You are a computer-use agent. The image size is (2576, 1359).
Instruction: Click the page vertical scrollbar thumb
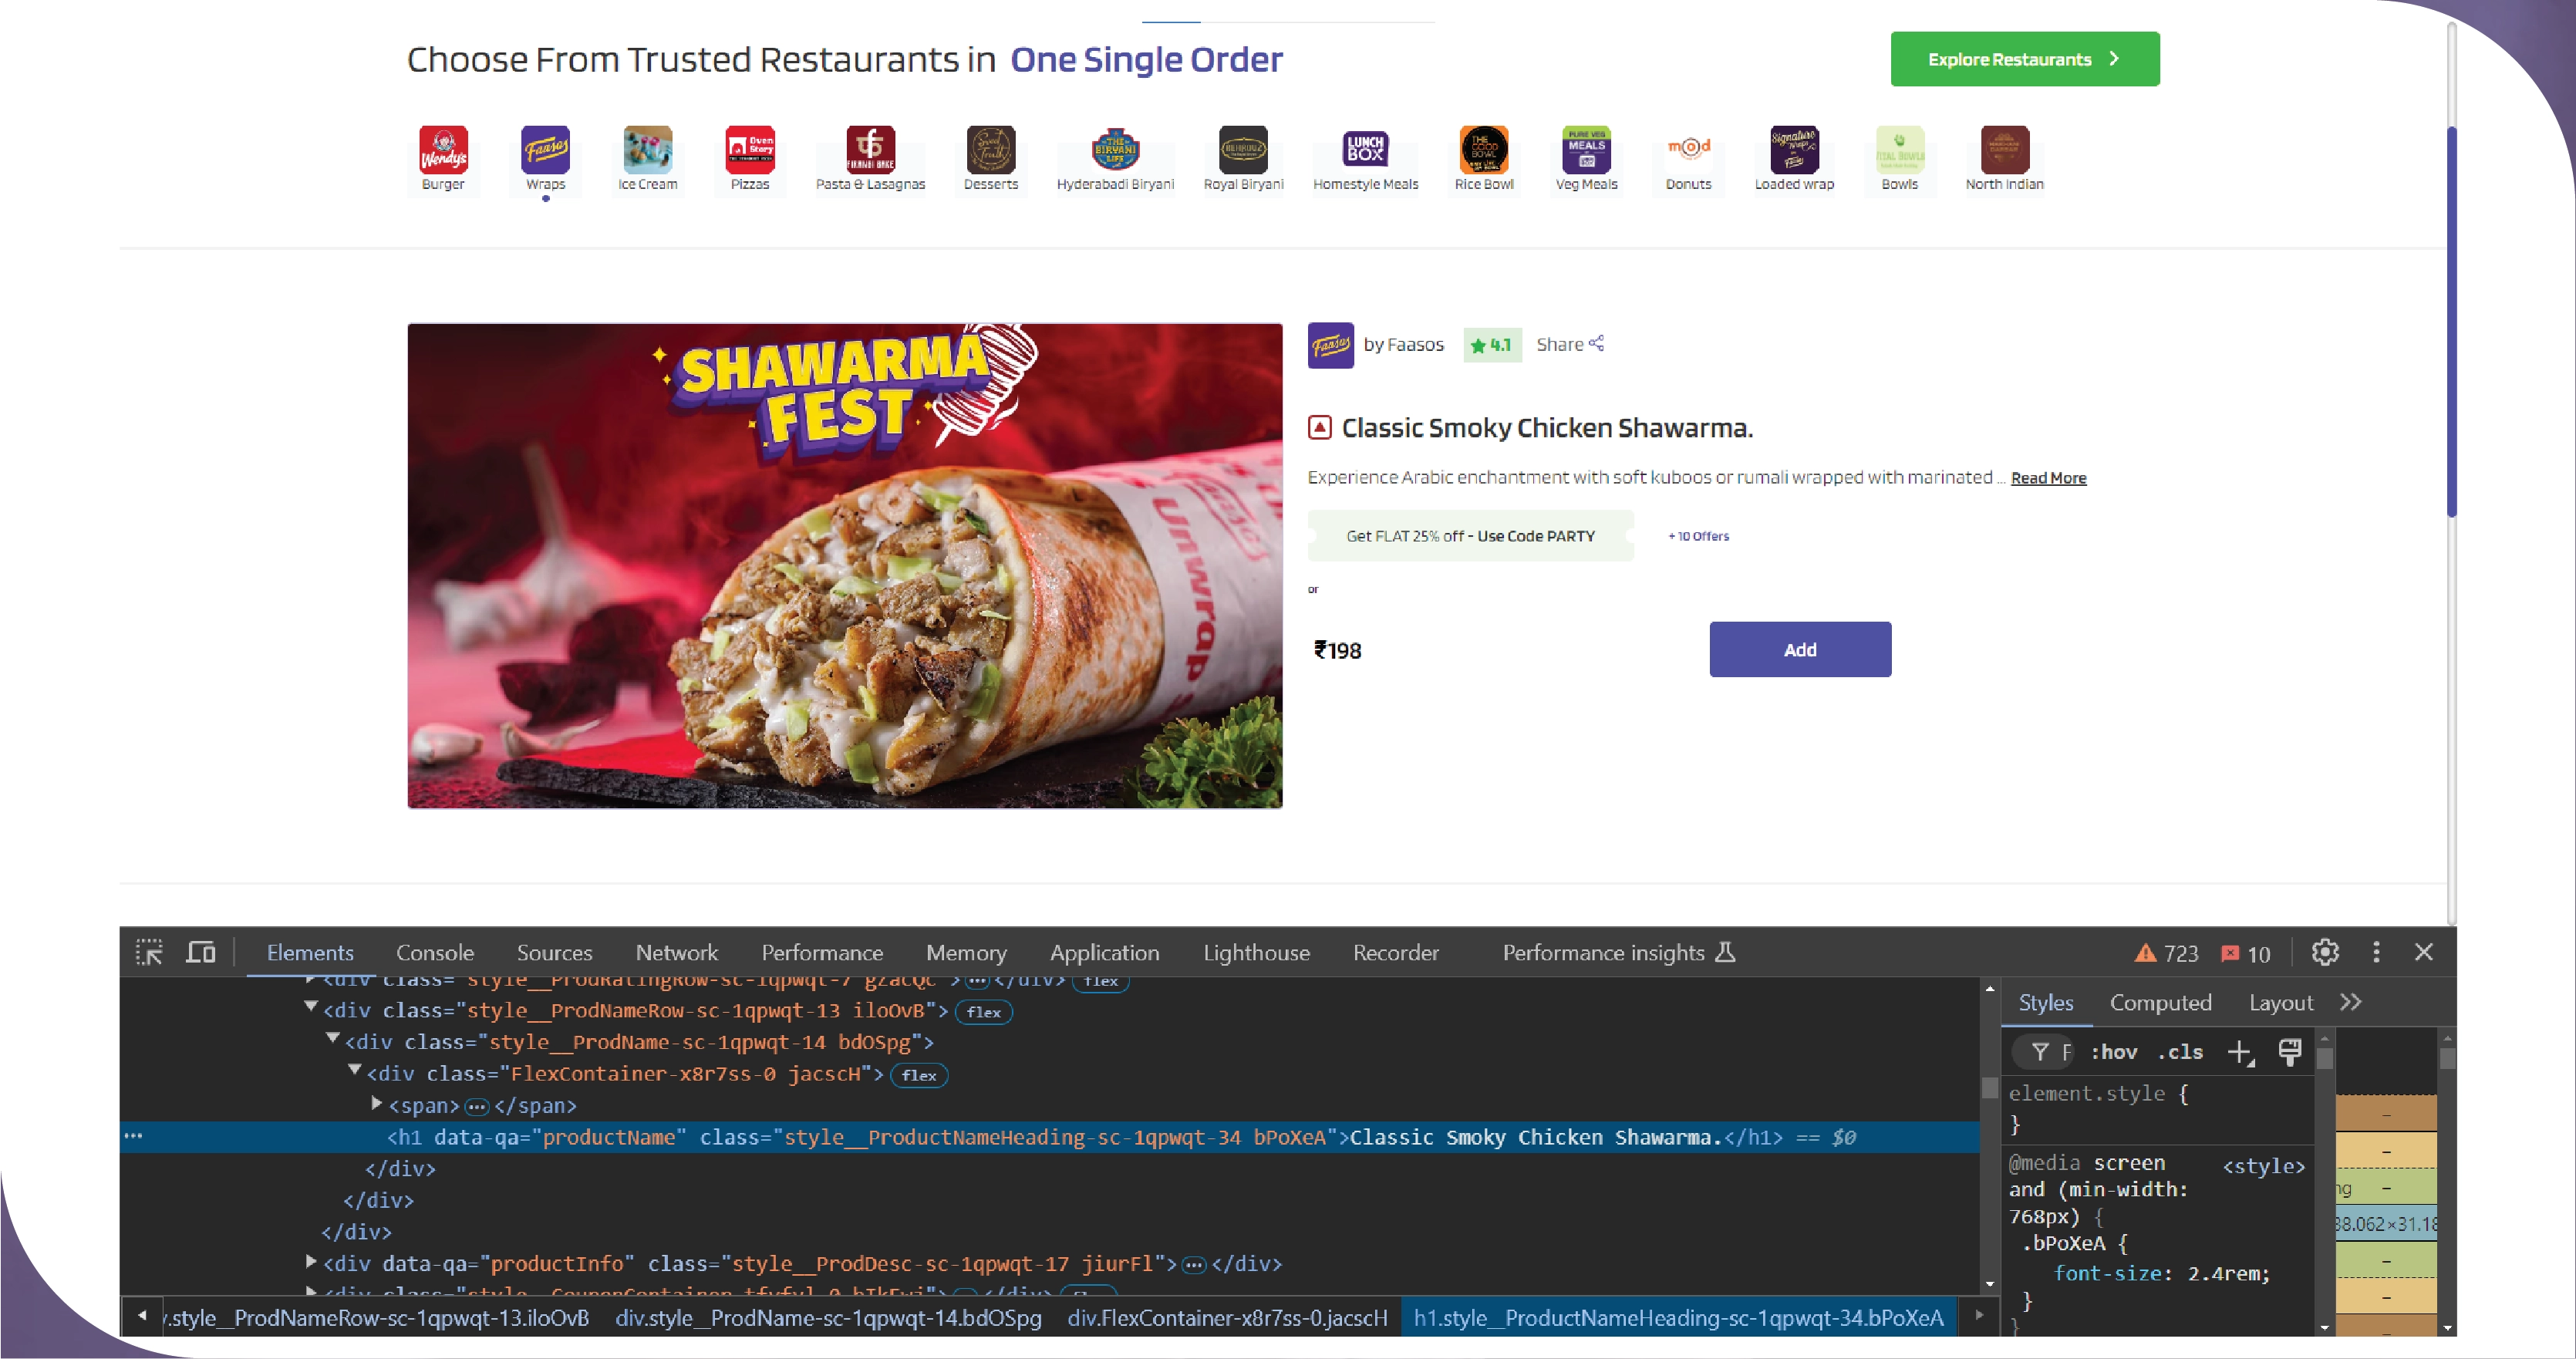click(x=2451, y=320)
